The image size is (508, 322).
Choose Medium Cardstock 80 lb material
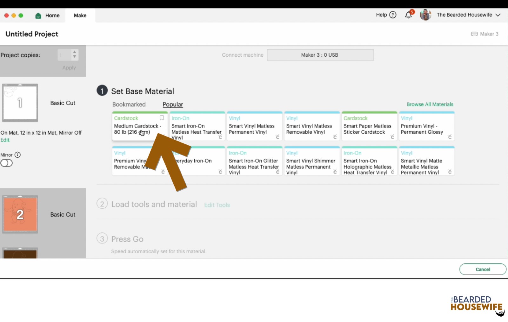pyautogui.click(x=140, y=126)
